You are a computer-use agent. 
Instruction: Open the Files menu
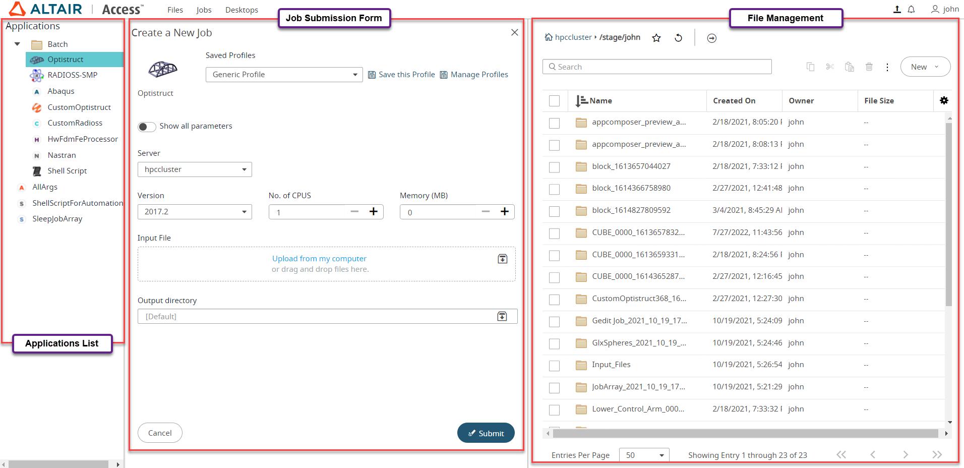point(175,10)
